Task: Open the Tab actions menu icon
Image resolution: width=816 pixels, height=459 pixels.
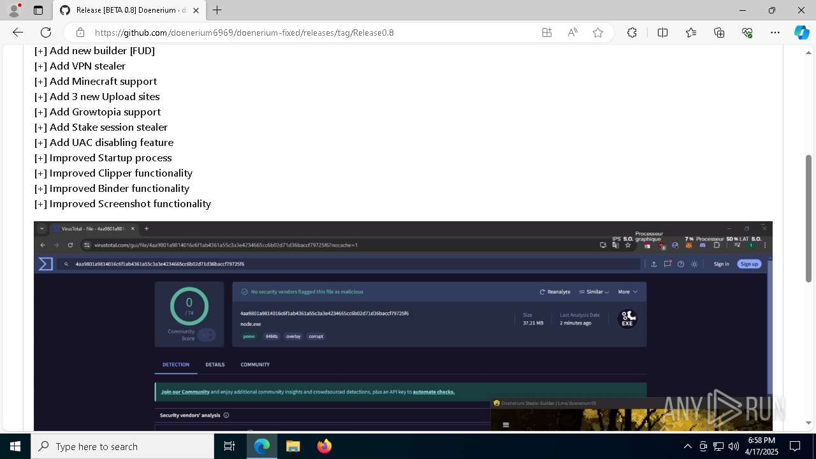Action: 38,10
